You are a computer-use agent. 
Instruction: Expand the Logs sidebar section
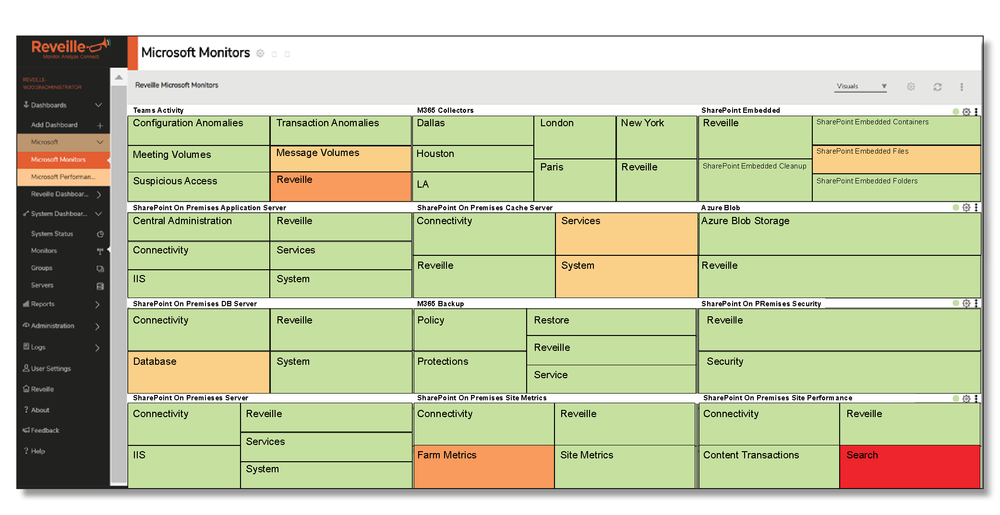(97, 347)
